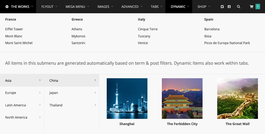The height and width of the screenshot is (134, 265).
Task: Select the Asia tab
Action: coord(22,80)
